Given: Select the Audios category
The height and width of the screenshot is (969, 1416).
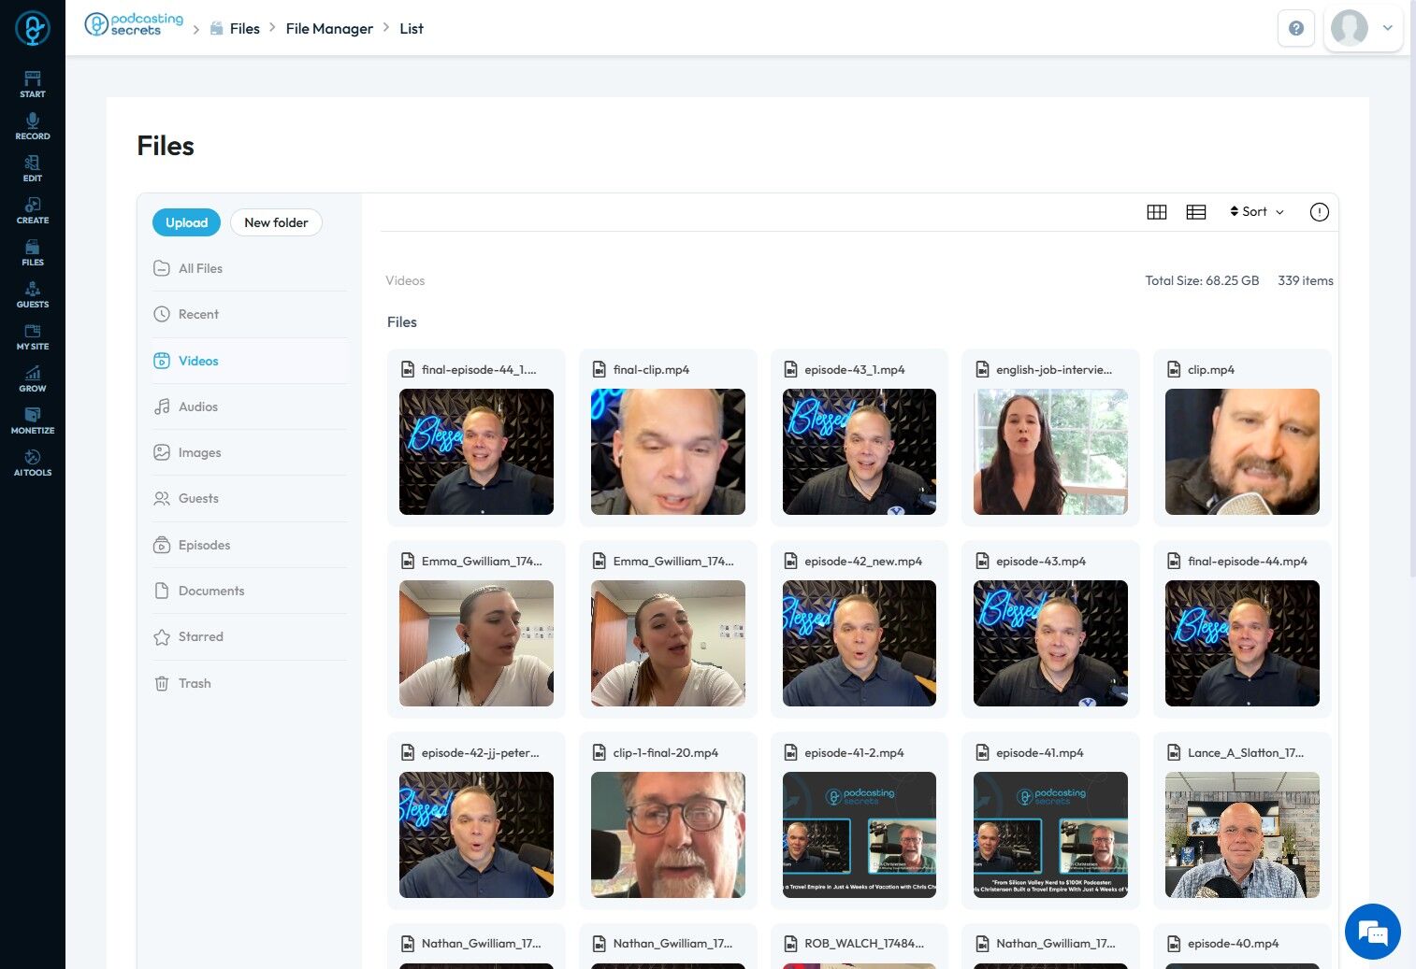Looking at the screenshot, I should point(198,406).
